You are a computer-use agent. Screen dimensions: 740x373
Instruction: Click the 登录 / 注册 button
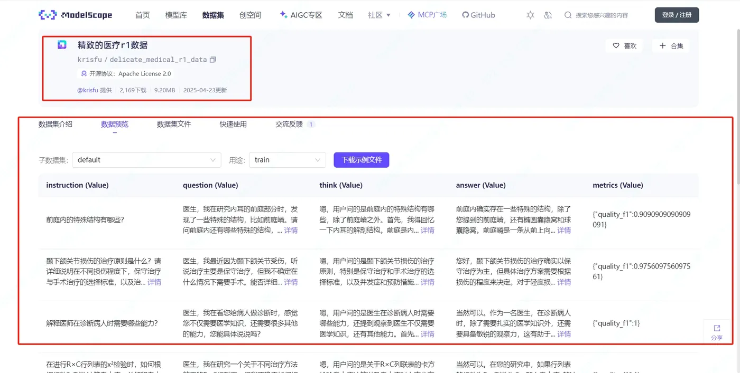[x=677, y=15]
